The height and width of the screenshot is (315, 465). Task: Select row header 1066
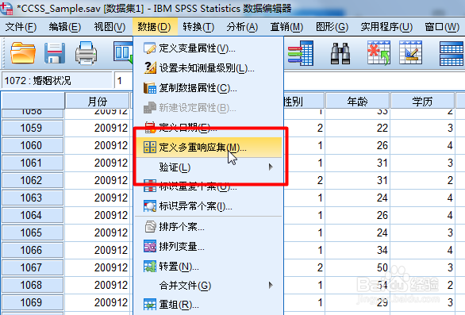pos(33,250)
